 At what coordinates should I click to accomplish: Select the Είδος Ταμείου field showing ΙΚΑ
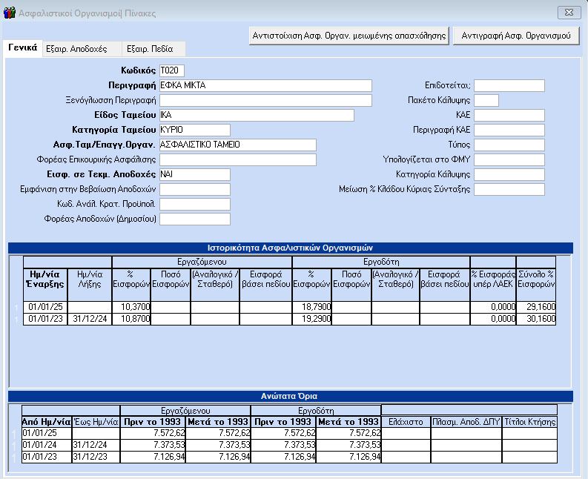click(x=256, y=115)
